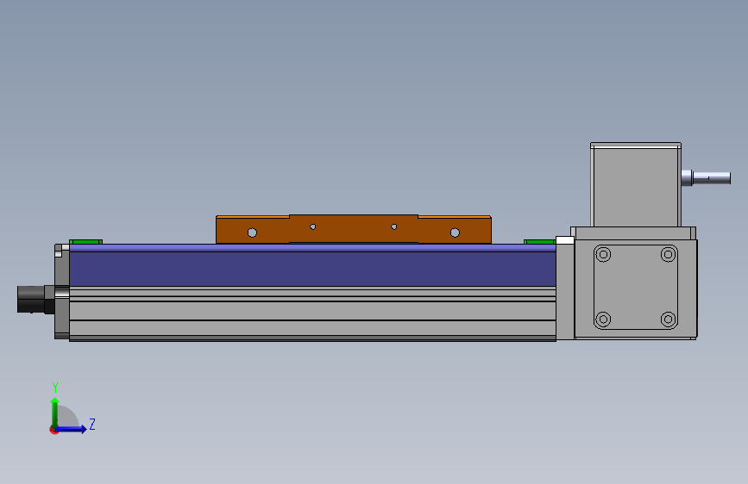Viewport: 748px width, 484px height.
Task: Pick the large left hole on orange plate
Action: pos(253,233)
